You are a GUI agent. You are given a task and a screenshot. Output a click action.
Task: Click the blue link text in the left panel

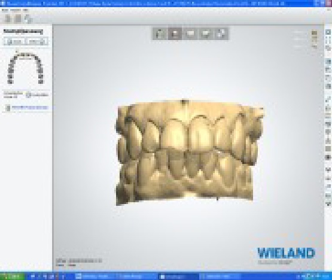coord(30,107)
